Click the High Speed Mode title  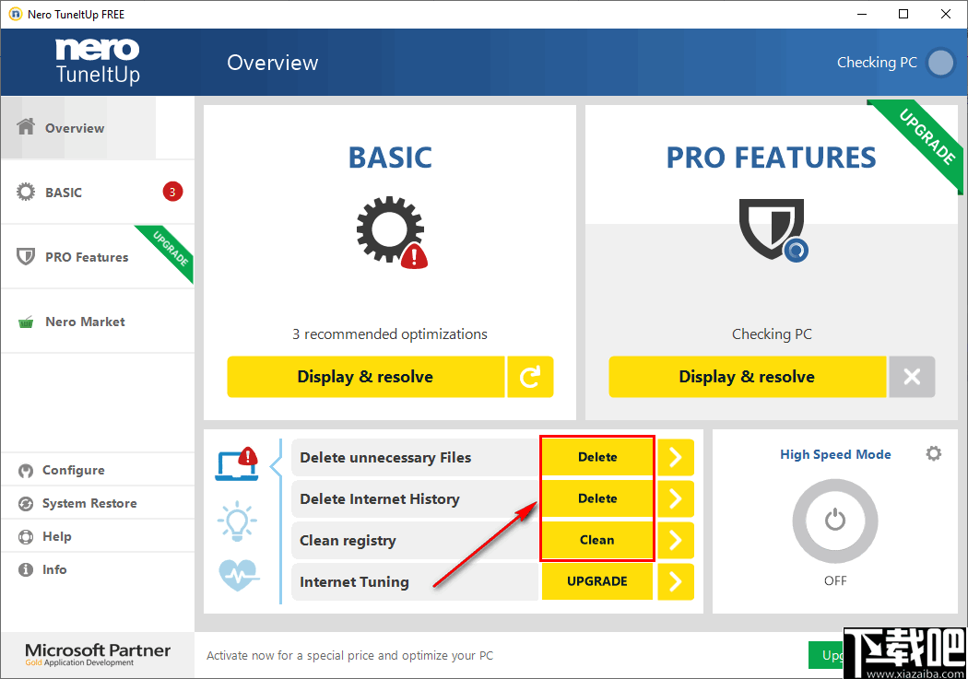click(x=835, y=454)
